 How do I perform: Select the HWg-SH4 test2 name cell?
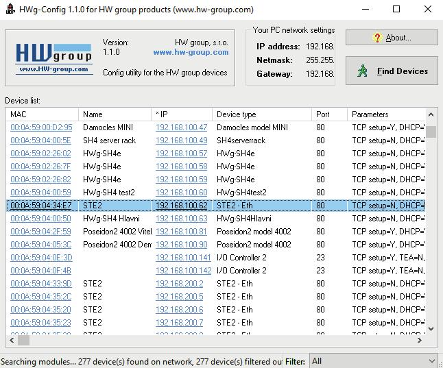[x=109, y=193]
